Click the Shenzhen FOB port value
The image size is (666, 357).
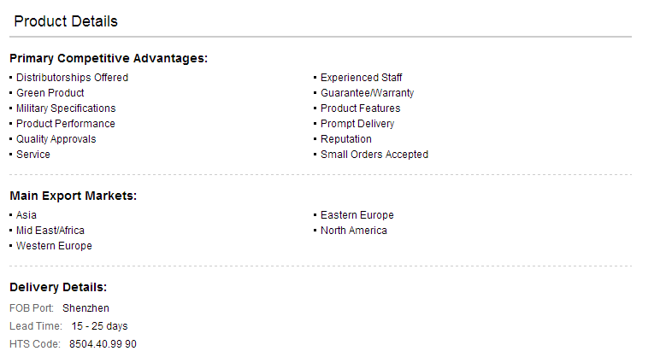pyautogui.click(x=85, y=308)
